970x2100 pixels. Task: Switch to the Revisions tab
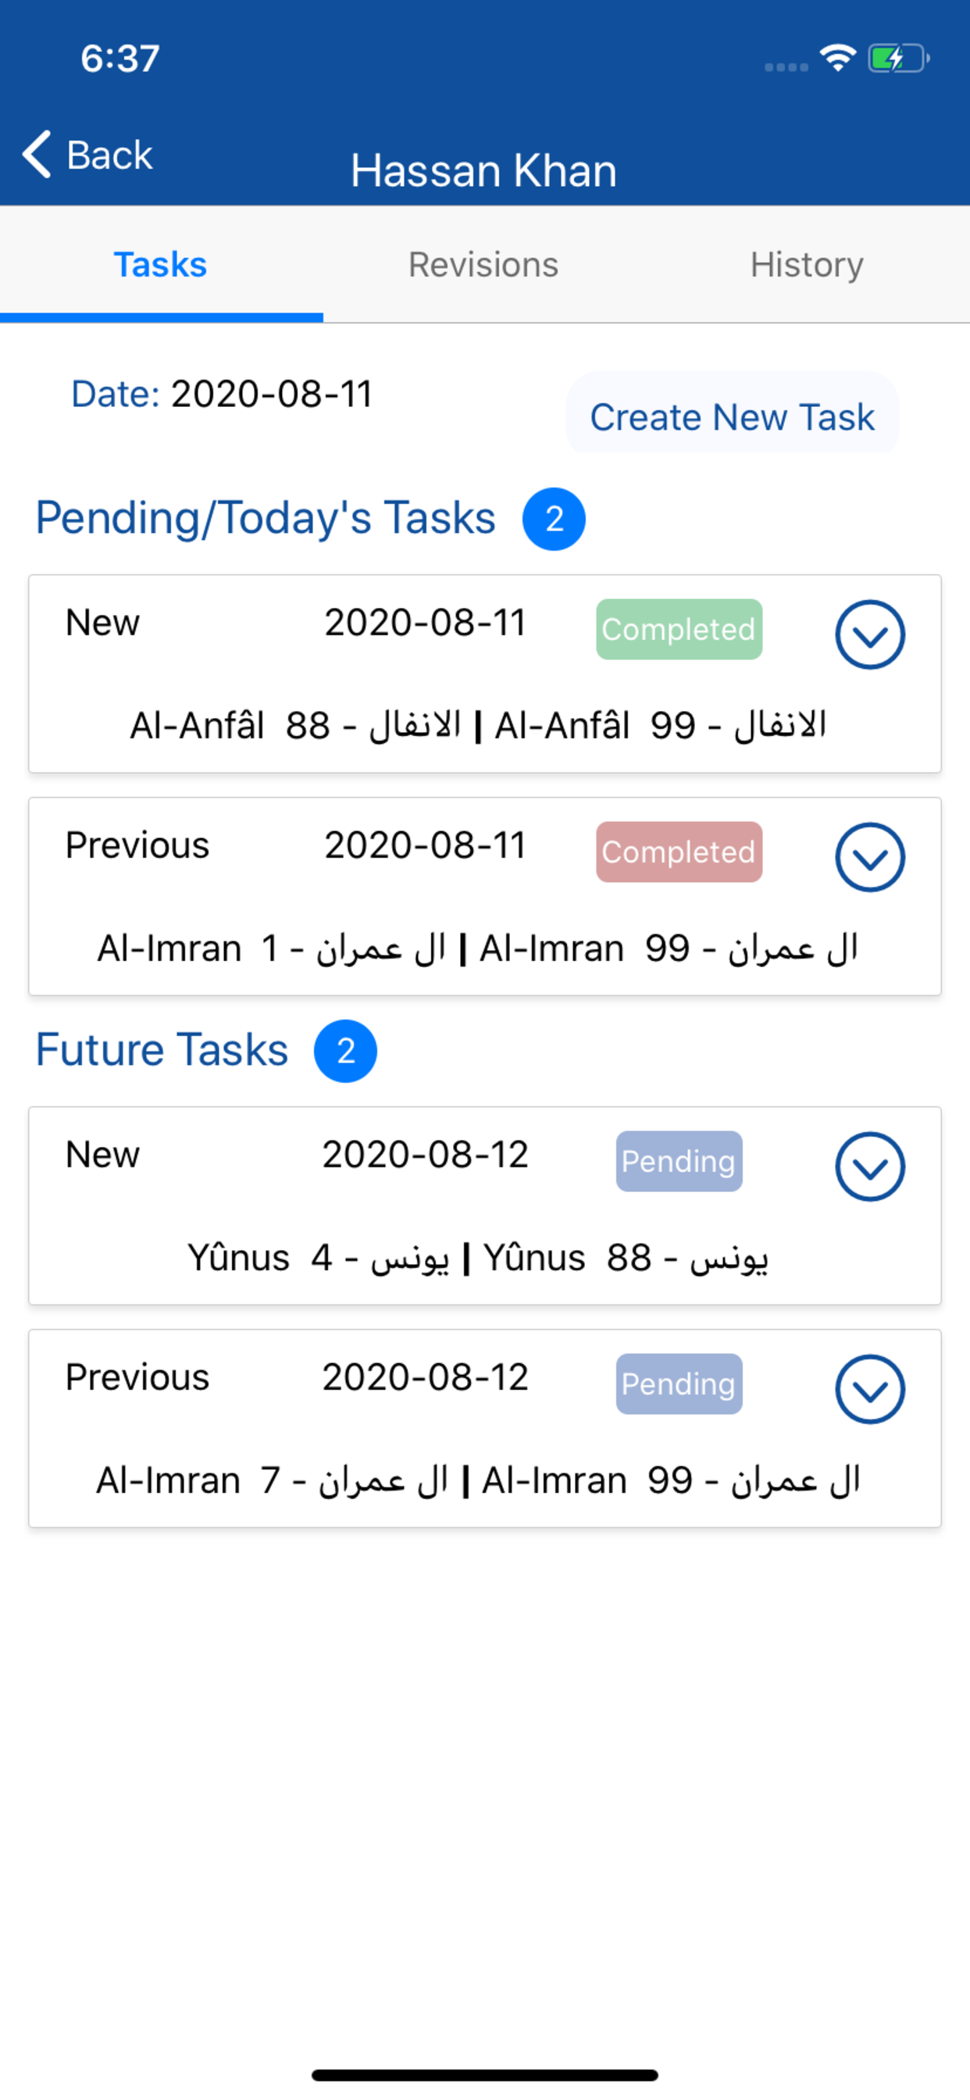coord(483,265)
